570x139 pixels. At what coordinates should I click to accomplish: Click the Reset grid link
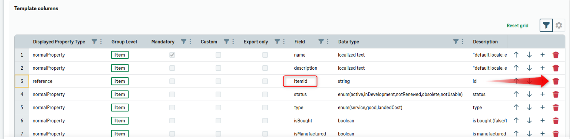click(517, 26)
